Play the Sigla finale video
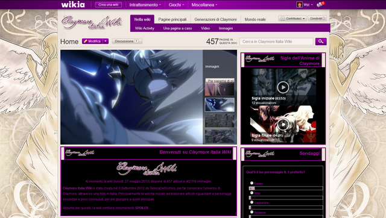The image size is (386, 218). [283, 125]
